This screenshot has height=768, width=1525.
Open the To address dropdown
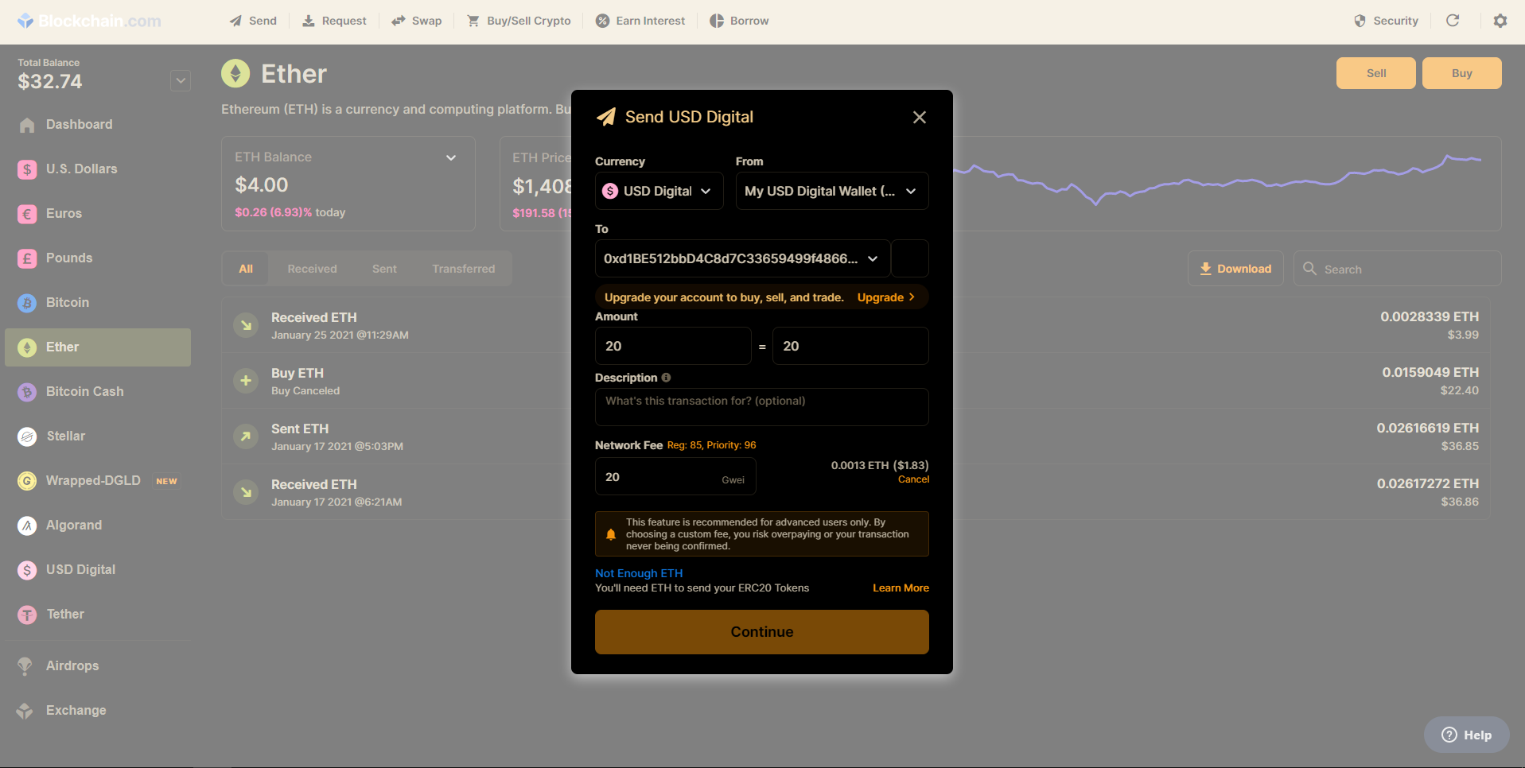(743, 258)
